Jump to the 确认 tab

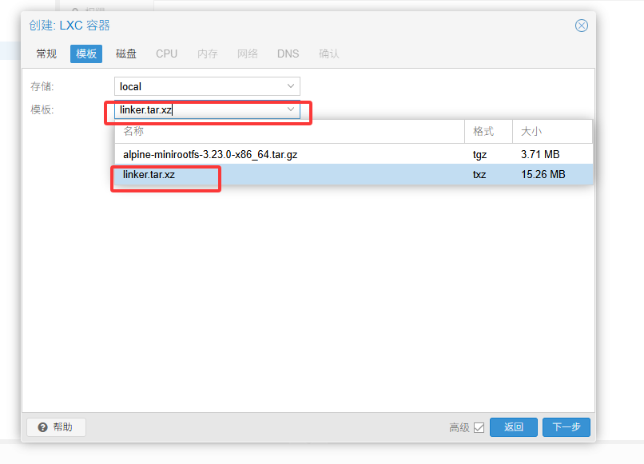coord(329,54)
